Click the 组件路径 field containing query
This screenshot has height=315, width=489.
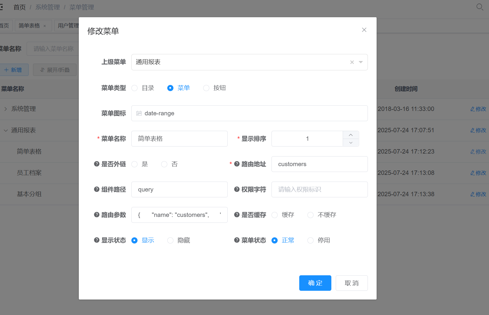tap(179, 189)
